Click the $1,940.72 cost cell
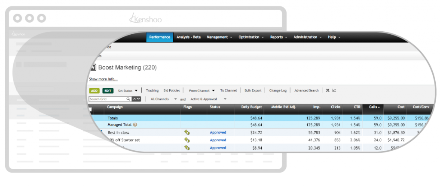Screen dimensions: 440x188 (396, 140)
